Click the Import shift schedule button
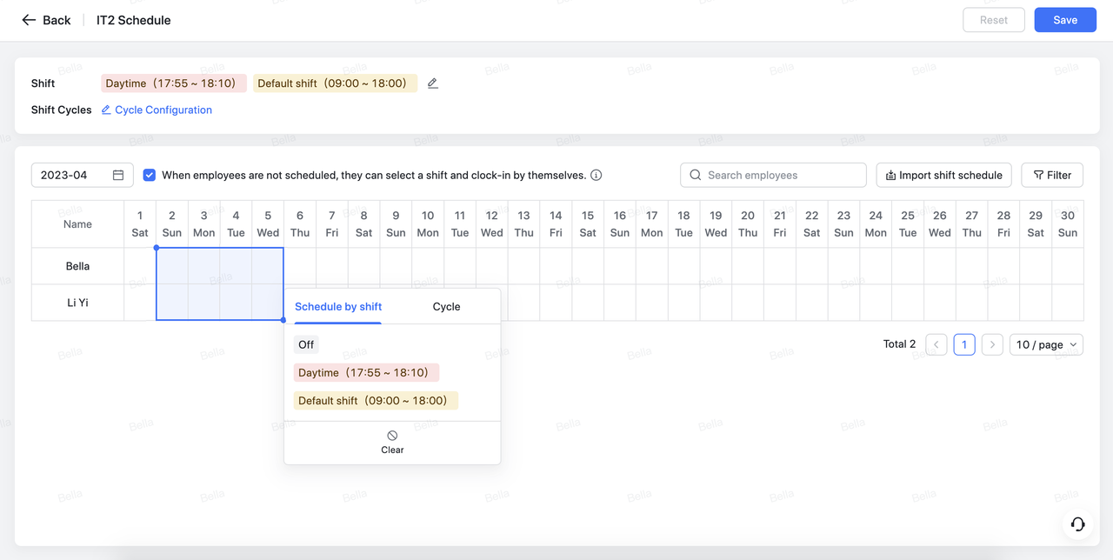This screenshot has width=1113, height=560. [x=943, y=175]
